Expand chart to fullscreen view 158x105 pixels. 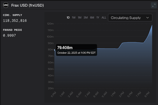click(x=154, y=5)
